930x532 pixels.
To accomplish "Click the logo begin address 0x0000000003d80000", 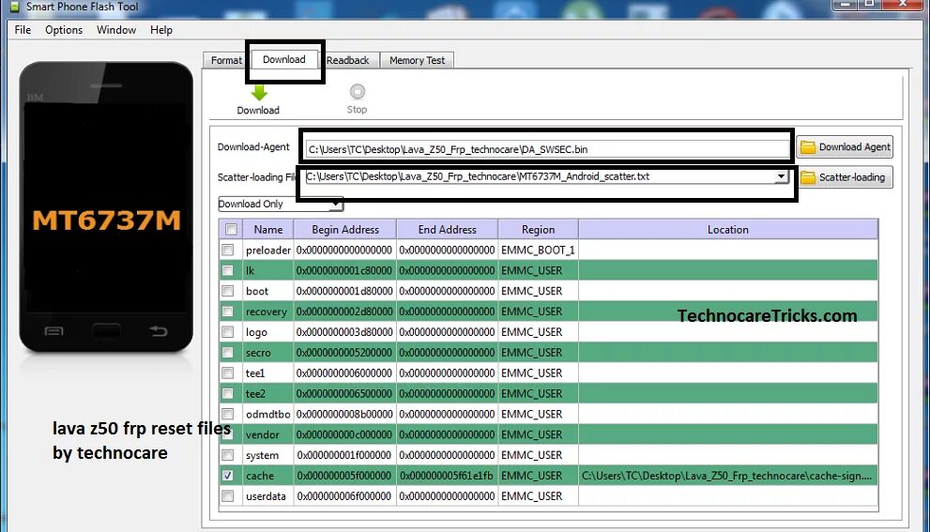I will [x=344, y=332].
